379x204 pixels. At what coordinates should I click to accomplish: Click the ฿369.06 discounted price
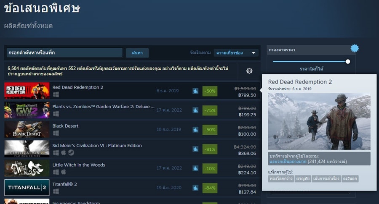click(x=247, y=154)
